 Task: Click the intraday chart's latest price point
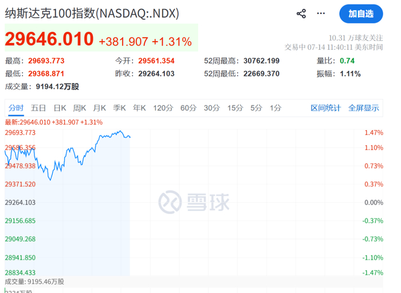click(130, 137)
